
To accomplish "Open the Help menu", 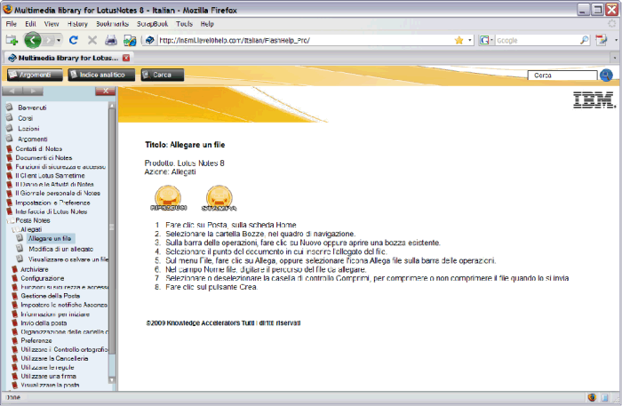I will tap(207, 24).
